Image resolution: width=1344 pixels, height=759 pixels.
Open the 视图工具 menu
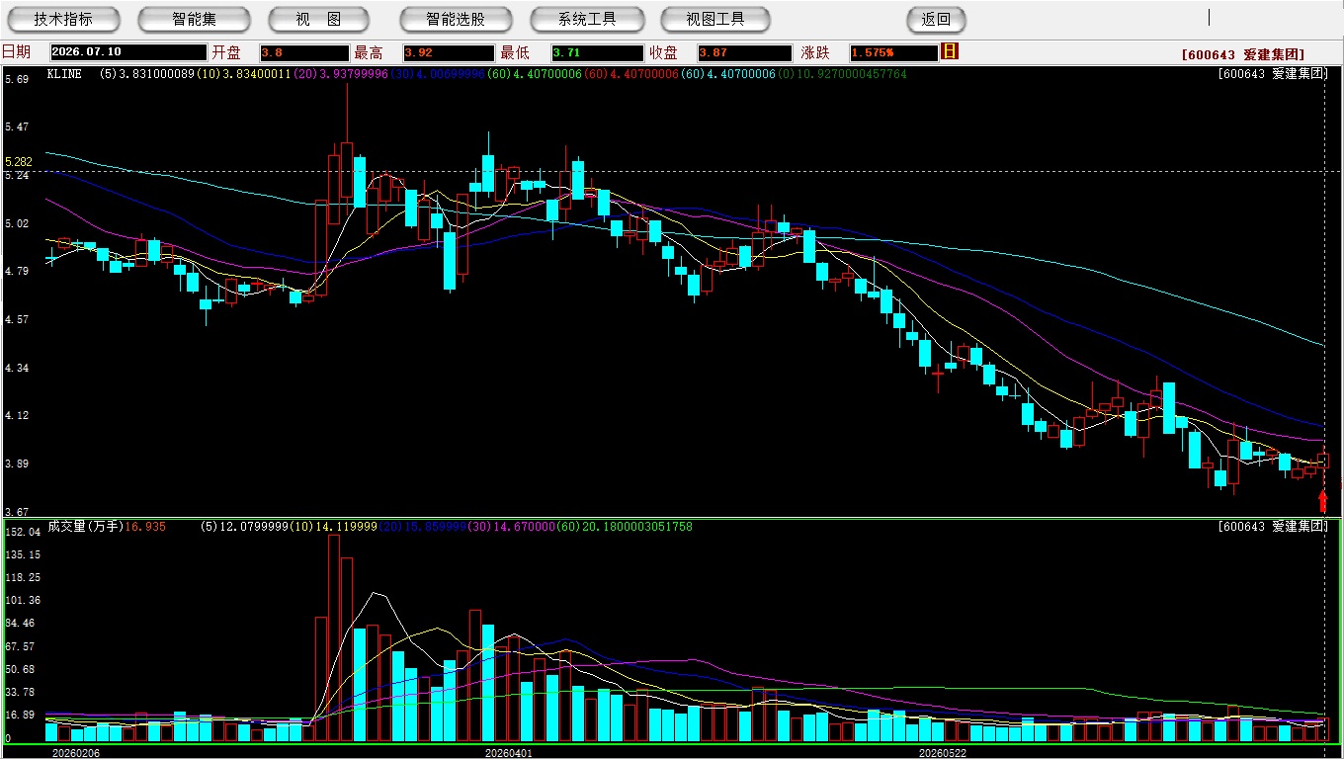[715, 19]
